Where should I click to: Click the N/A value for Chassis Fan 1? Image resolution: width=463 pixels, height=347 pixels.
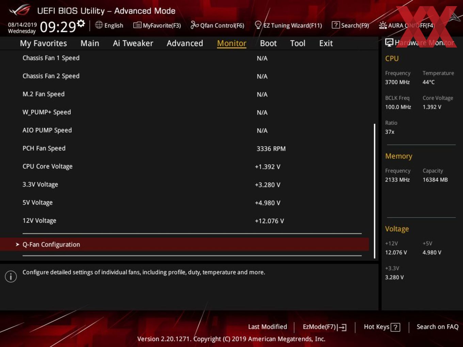(262, 58)
